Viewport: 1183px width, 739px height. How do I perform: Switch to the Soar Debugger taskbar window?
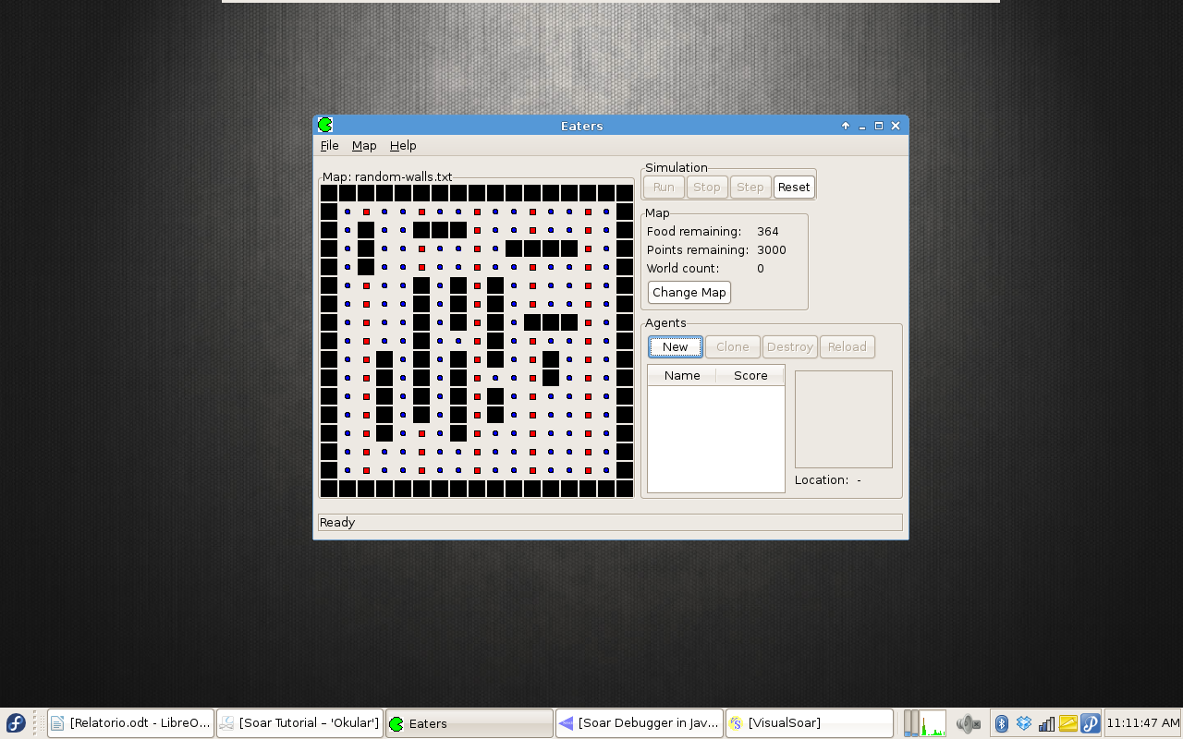click(x=639, y=723)
